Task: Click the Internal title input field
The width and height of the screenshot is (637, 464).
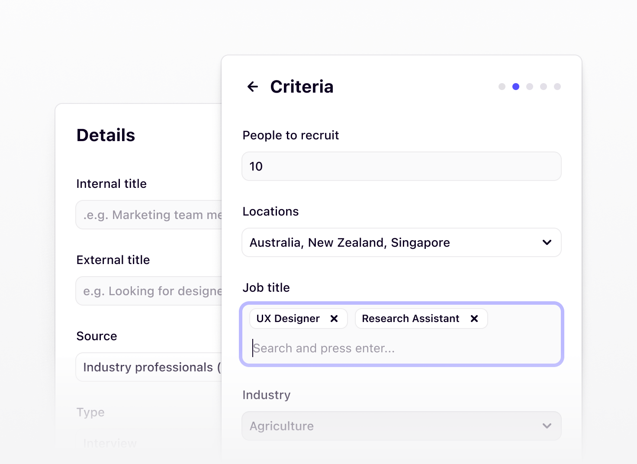Action: coord(149,215)
